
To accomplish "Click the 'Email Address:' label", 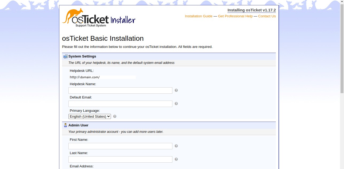I will tap(82, 166).
